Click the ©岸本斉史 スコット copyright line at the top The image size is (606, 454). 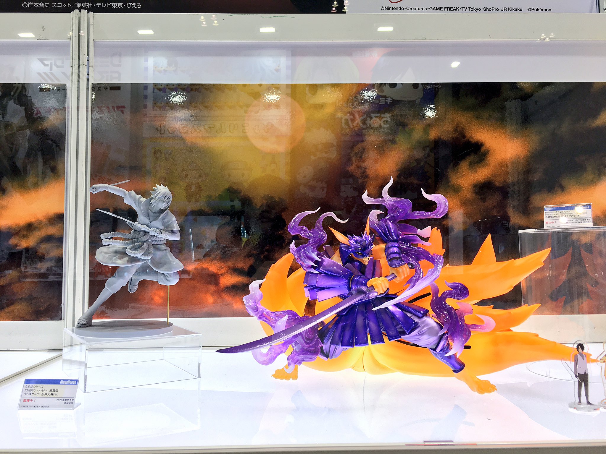(x=82, y=5)
